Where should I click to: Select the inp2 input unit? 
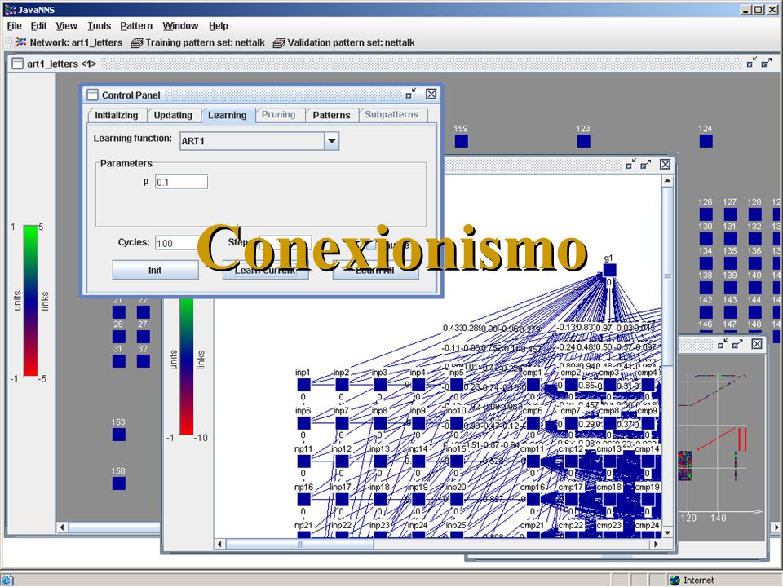coord(342,385)
